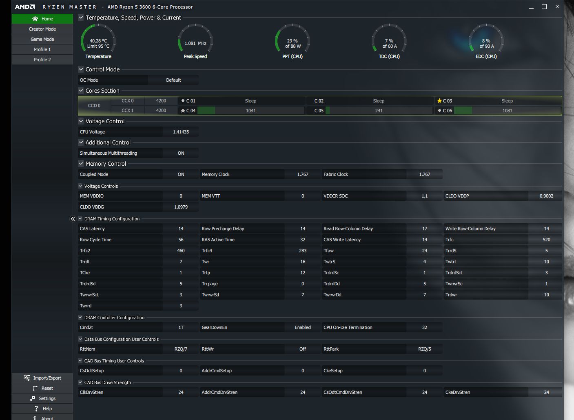Collapse the Memory Control section

point(81,164)
